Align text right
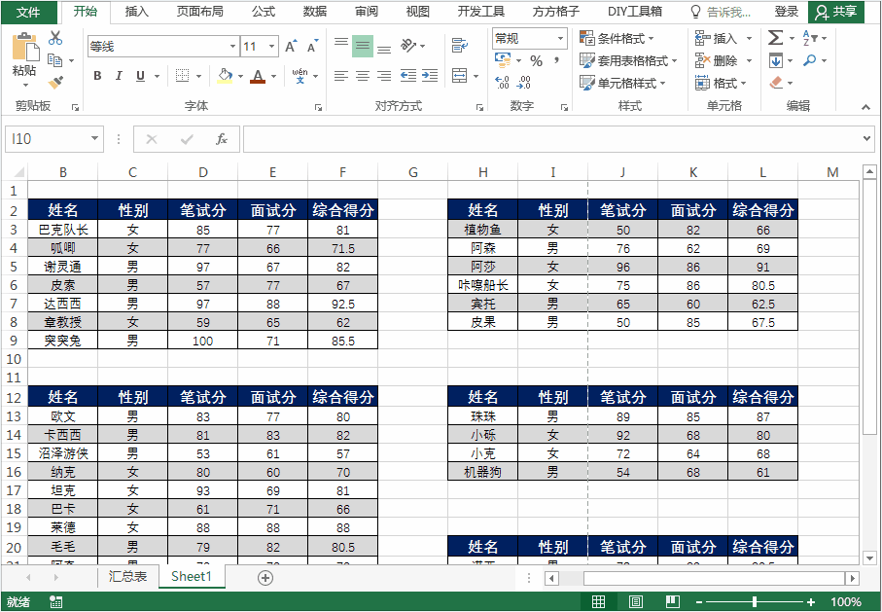Screen dimensions: 882x612 click(384, 76)
